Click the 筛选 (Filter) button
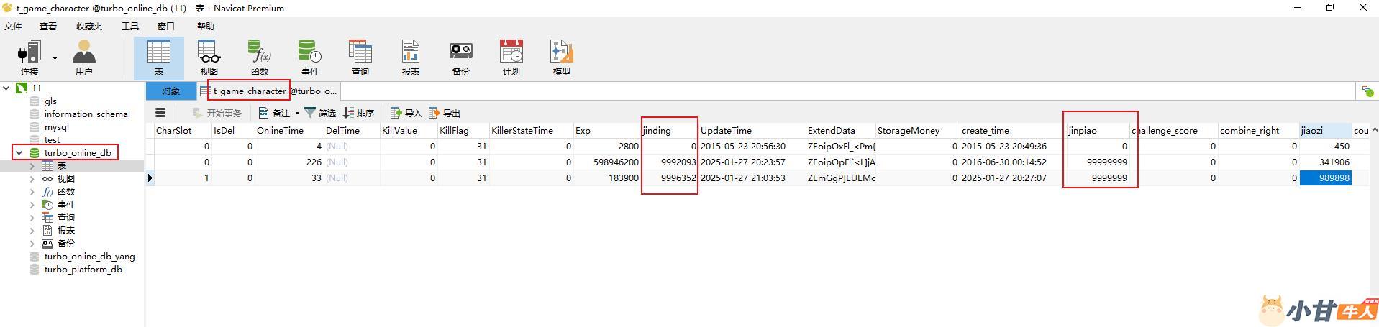The width and height of the screenshot is (1379, 327). (x=320, y=114)
